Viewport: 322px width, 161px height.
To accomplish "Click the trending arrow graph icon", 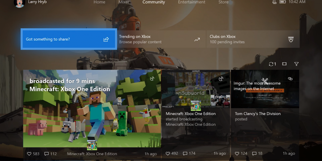I will [197, 39].
